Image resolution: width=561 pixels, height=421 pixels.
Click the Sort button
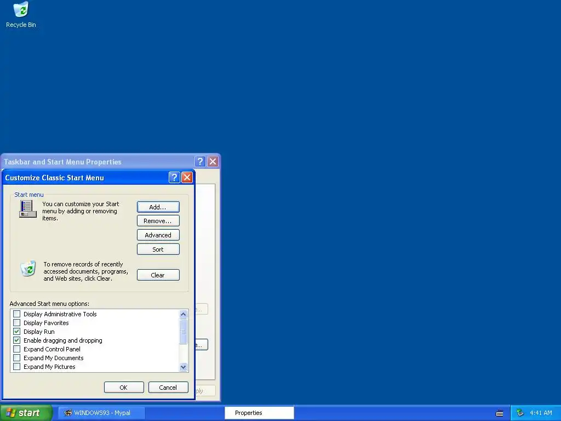pyautogui.click(x=158, y=249)
